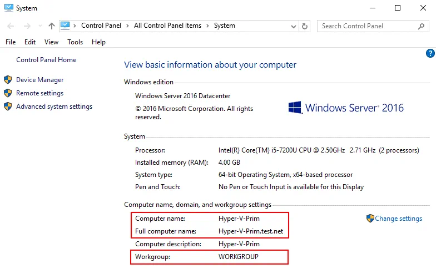Select All Control Panel Items breadcrumb
Image resolution: width=436 pixels, height=269 pixels.
click(x=168, y=26)
